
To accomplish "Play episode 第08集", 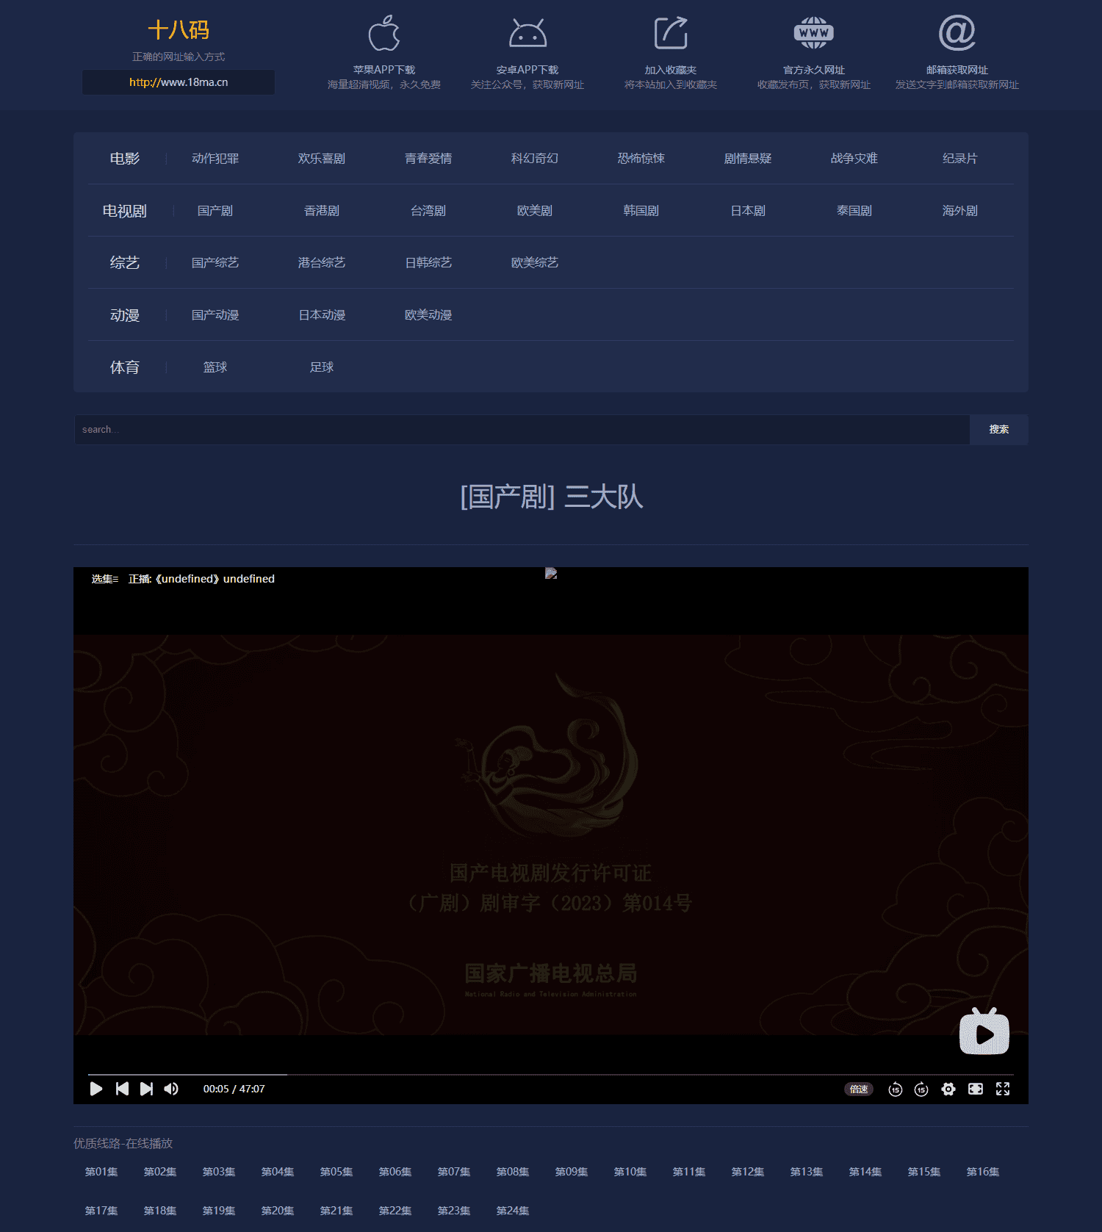I will click(513, 1172).
